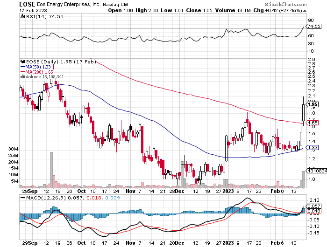Click the 74.55 RSI tag on right axis
The height and width of the screenshot is (247, 327).
click(313, 27)
